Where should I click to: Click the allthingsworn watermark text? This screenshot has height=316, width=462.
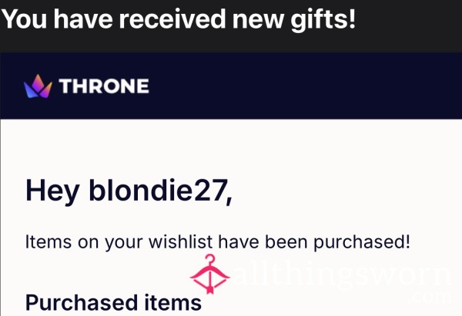coord(342,275)
